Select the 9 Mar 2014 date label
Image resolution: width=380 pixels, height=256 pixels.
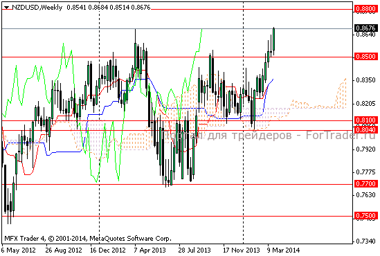tap(284, 250)
